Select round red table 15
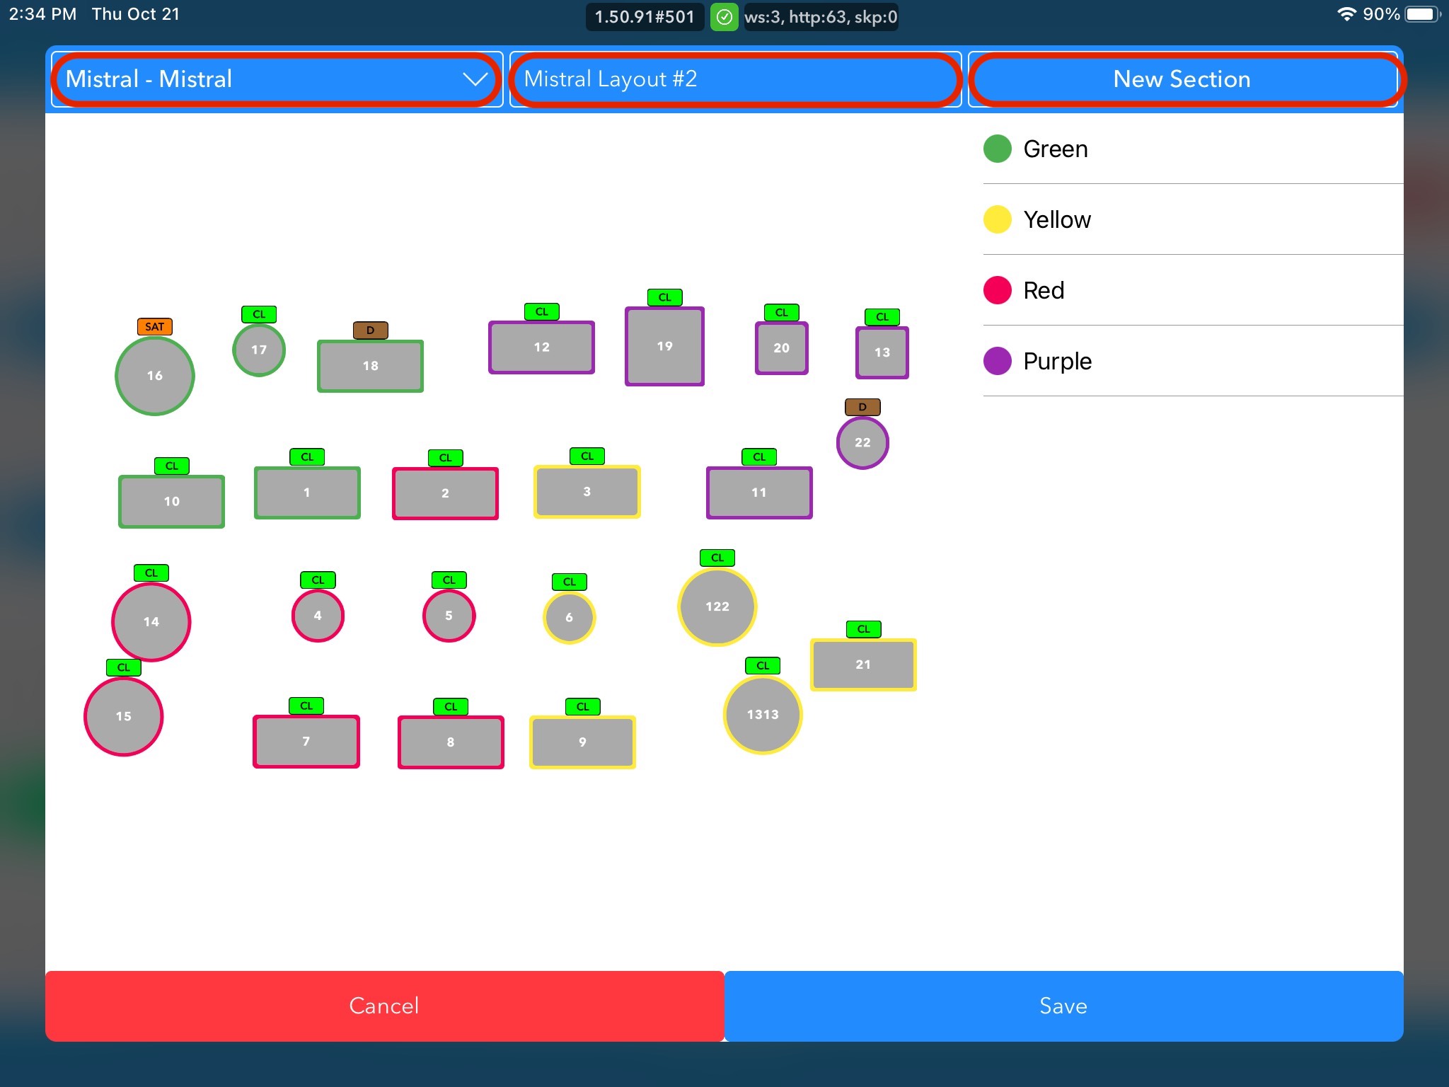1449x1087 pixels. tap(123, 716)
